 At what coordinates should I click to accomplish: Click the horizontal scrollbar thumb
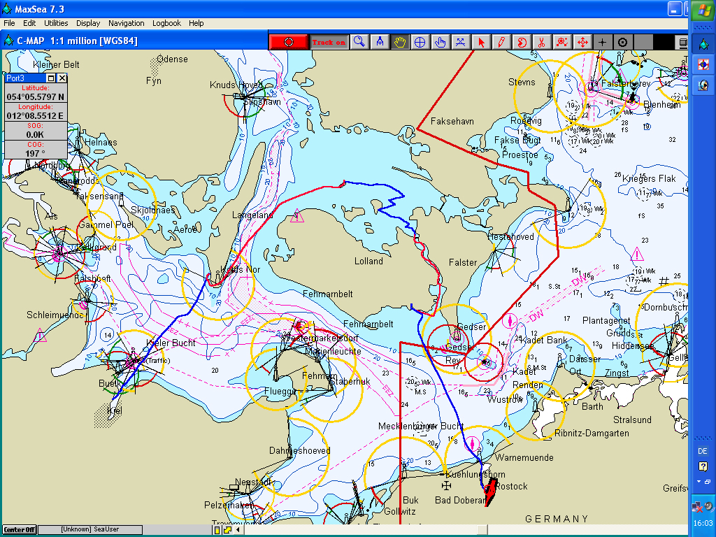482,530
